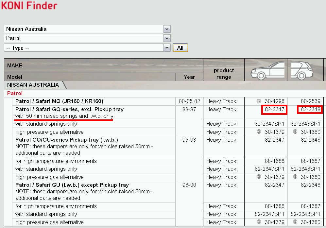Open the Patrol model dropdown

click(87, 38)
